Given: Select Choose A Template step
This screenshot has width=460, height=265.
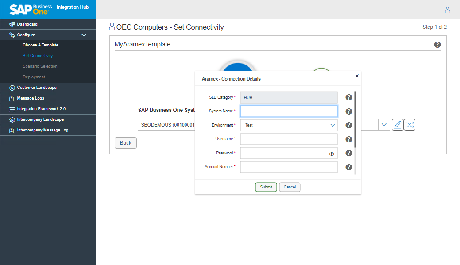Looking at the screenshot, I should pyautogui.click(x=40, y=45).
